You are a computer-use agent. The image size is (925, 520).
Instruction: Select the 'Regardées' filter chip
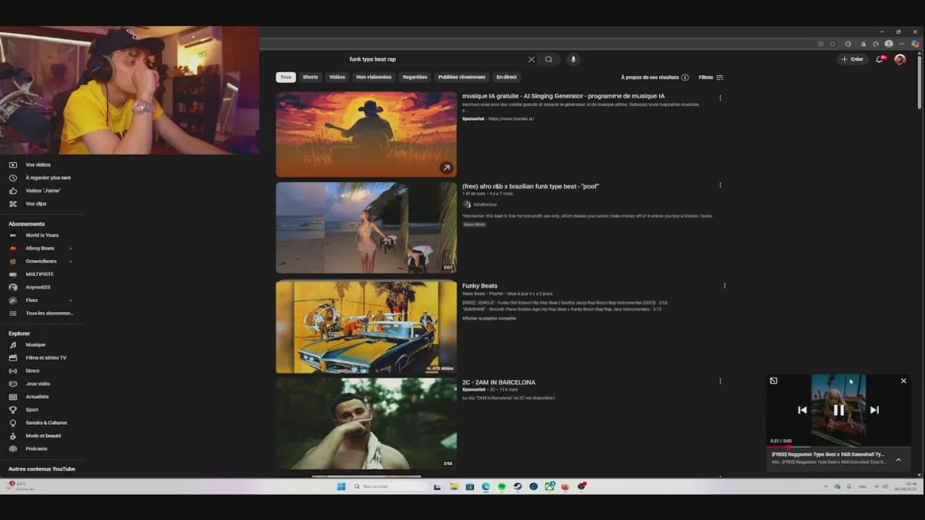point(415,77)
